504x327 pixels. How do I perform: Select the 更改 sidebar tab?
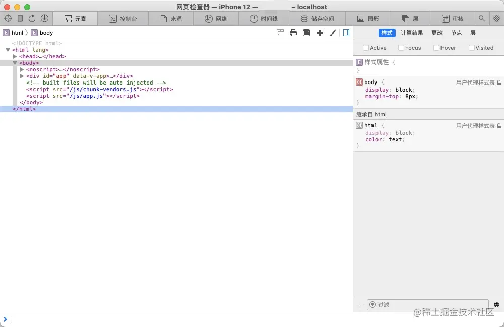pos(437,33)
